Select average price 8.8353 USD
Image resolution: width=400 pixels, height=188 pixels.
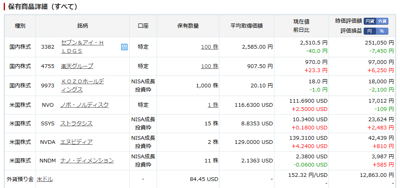[x=257, y=123]
